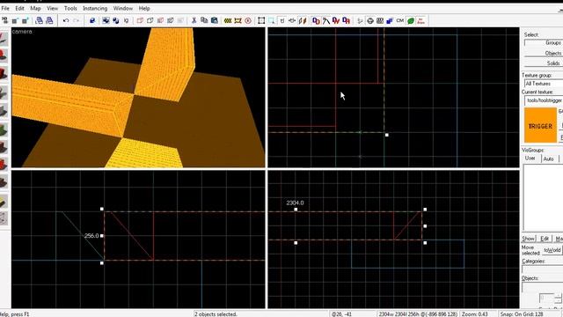Click the save window state icon

(49, 20)
